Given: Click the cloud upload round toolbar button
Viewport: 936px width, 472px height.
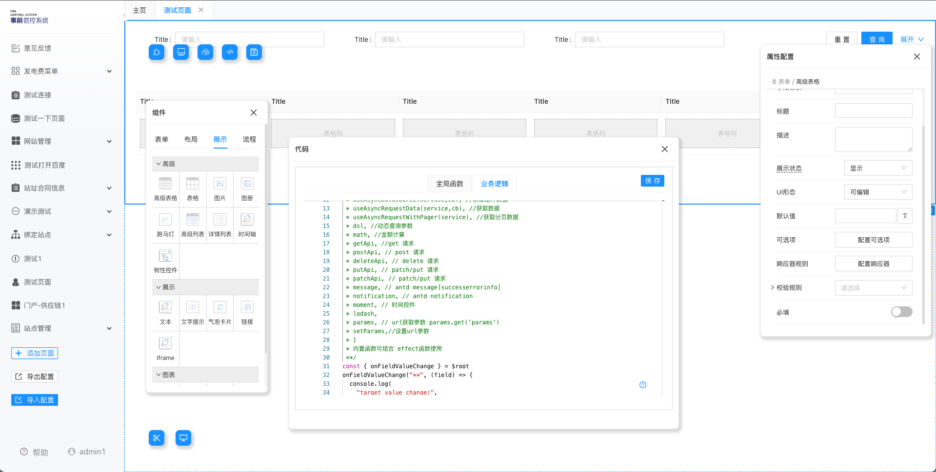Looking at the screenshot, I should point(205,52).
